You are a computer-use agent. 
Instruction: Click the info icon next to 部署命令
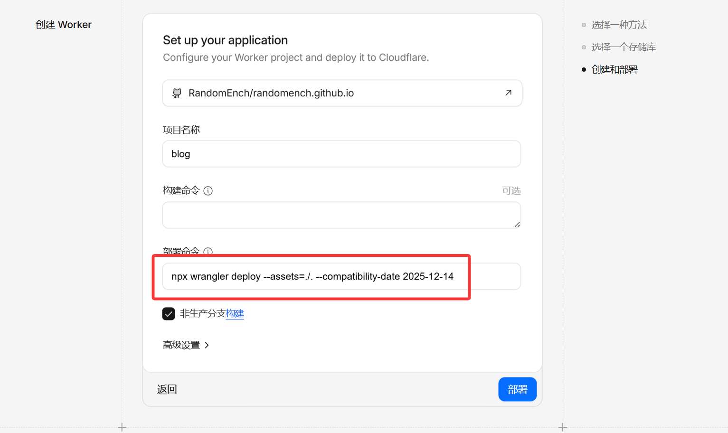(x=208, y=251)
